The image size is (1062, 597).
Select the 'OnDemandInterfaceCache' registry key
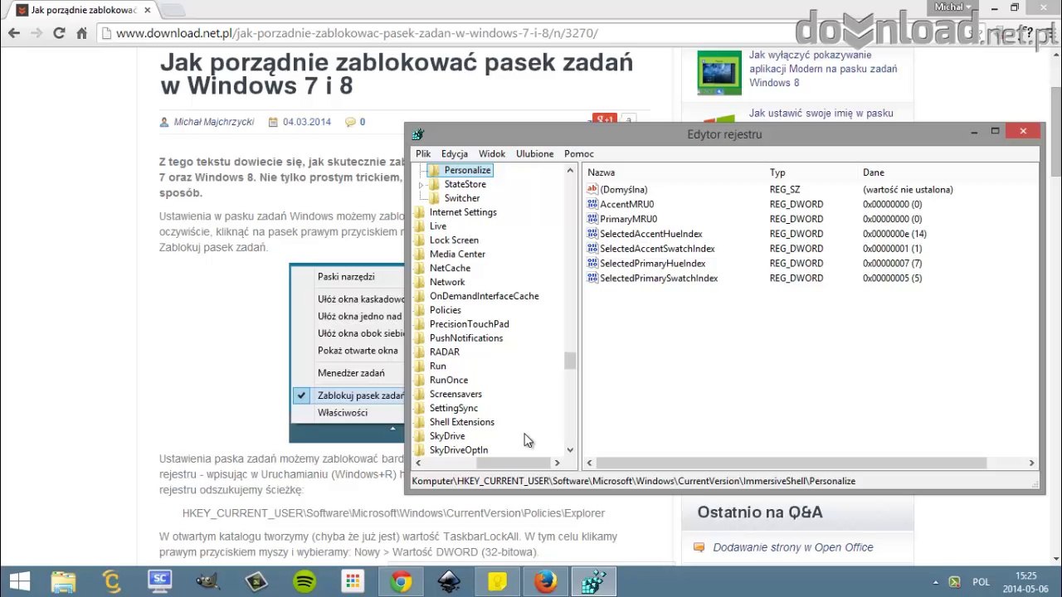tap(485, 296)
